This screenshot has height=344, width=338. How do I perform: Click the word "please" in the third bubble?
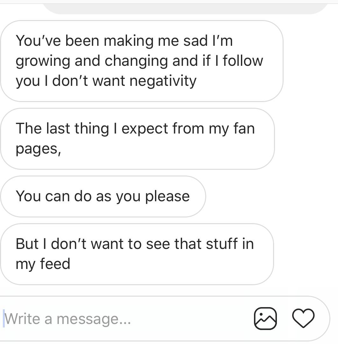point(167,196)
